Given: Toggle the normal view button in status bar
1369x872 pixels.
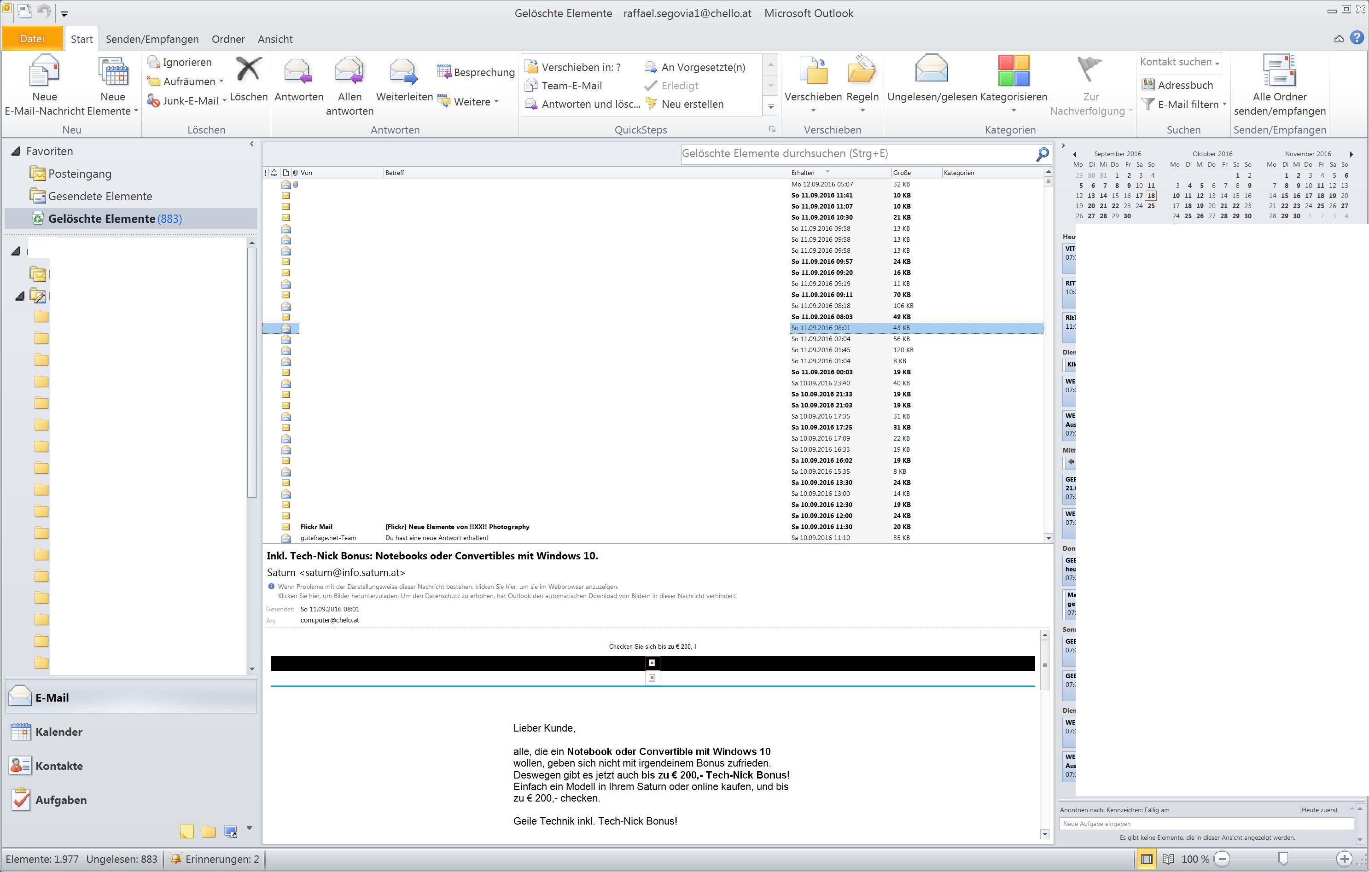Looking at the screenshot, I should [1147, 859].
